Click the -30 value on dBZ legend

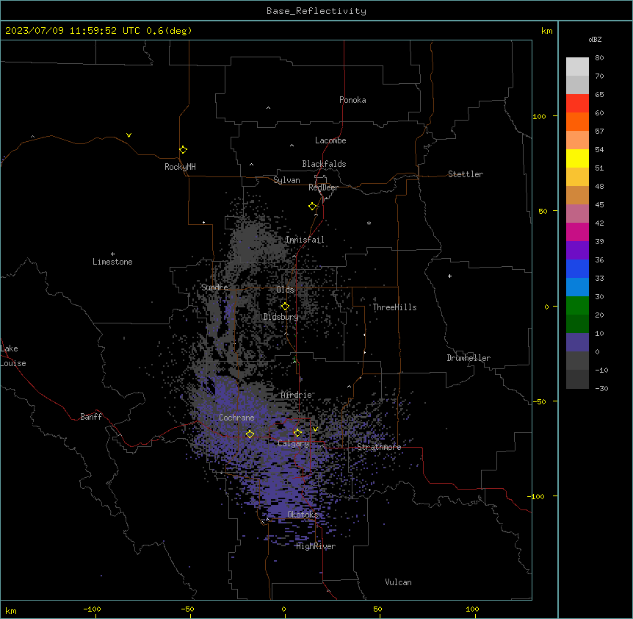(601, 388)
